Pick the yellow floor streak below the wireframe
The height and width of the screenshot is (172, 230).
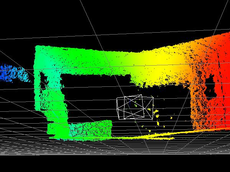coord(146,136)
